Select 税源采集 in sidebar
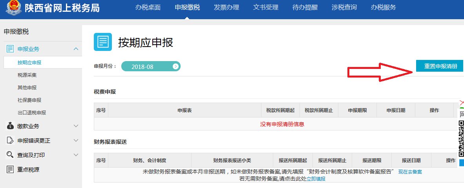 pos(27,75)
